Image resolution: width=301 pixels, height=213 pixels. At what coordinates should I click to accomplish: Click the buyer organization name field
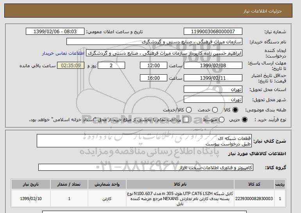[154, 42]
